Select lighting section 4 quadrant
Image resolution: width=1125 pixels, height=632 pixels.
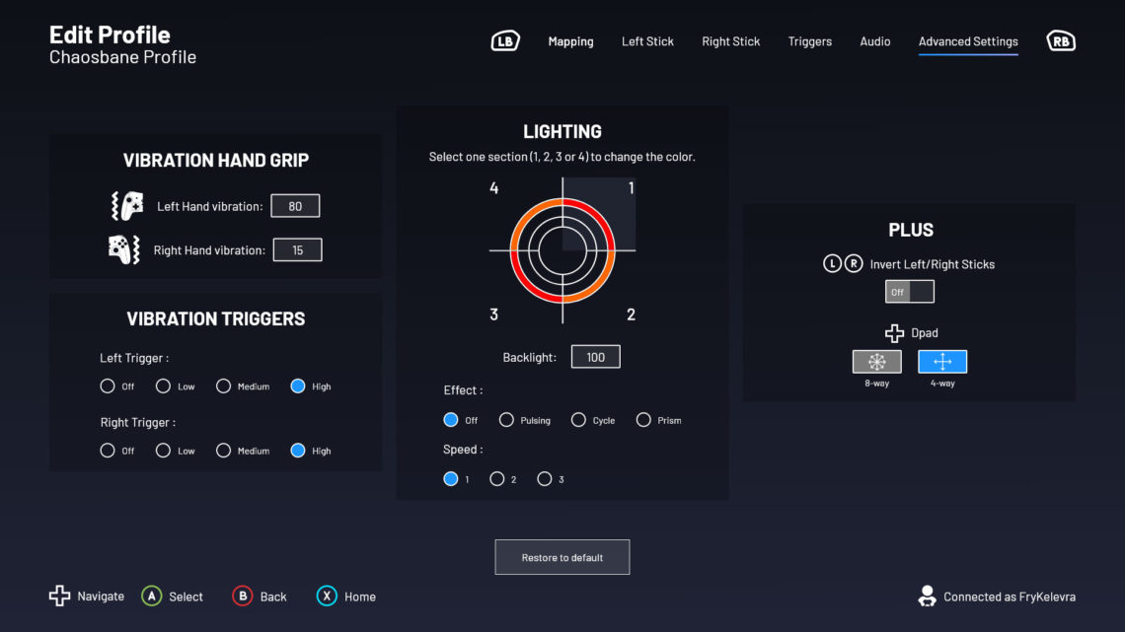point(526,214)
